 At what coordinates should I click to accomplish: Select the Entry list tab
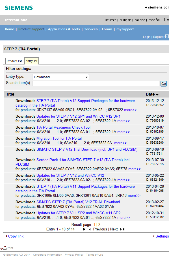coord(31,61)
